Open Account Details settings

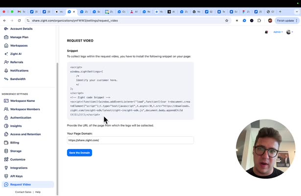[19, 29]
